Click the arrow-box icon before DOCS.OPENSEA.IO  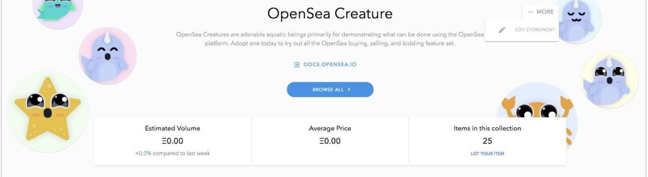coord(296,65)
